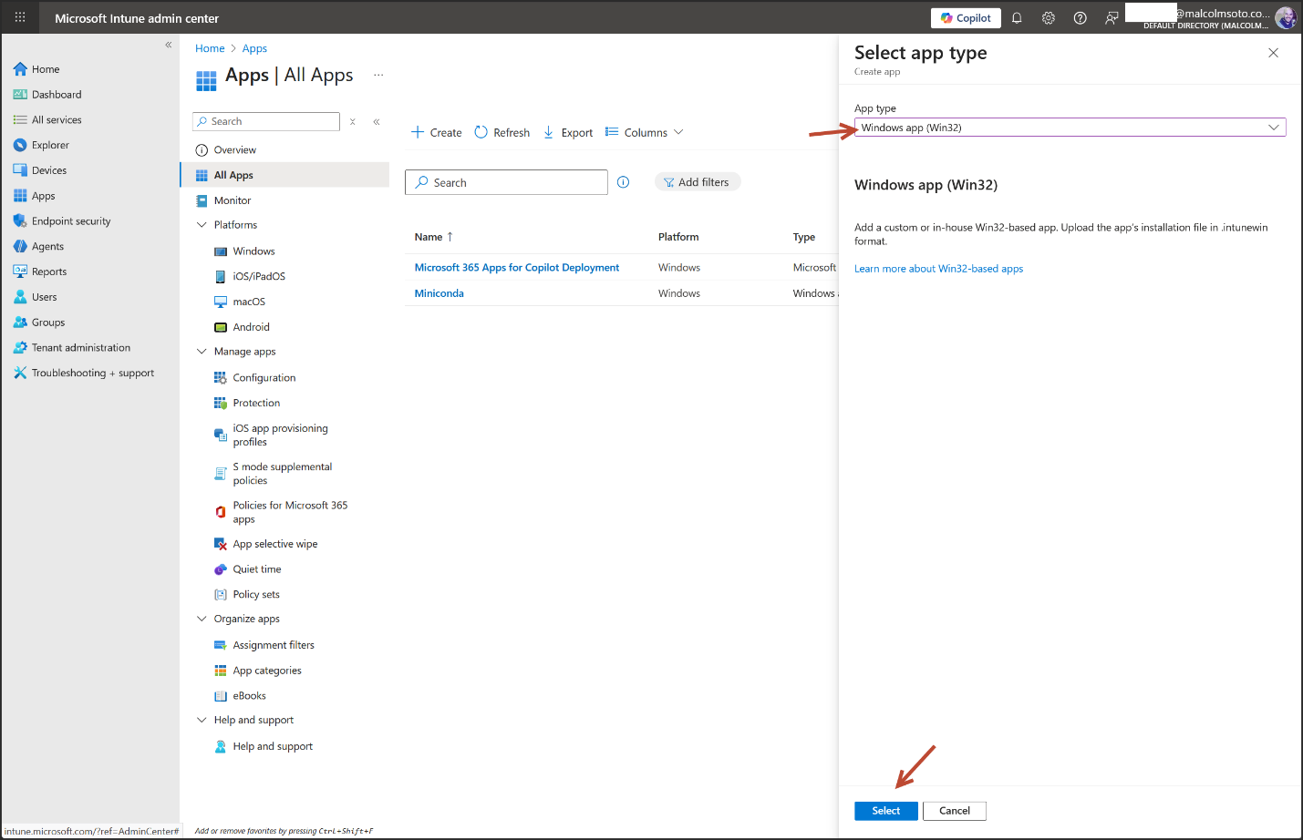1303x840 pixels.
Task: Select Tenant administration in the sidebar
Action: point(80,348)
